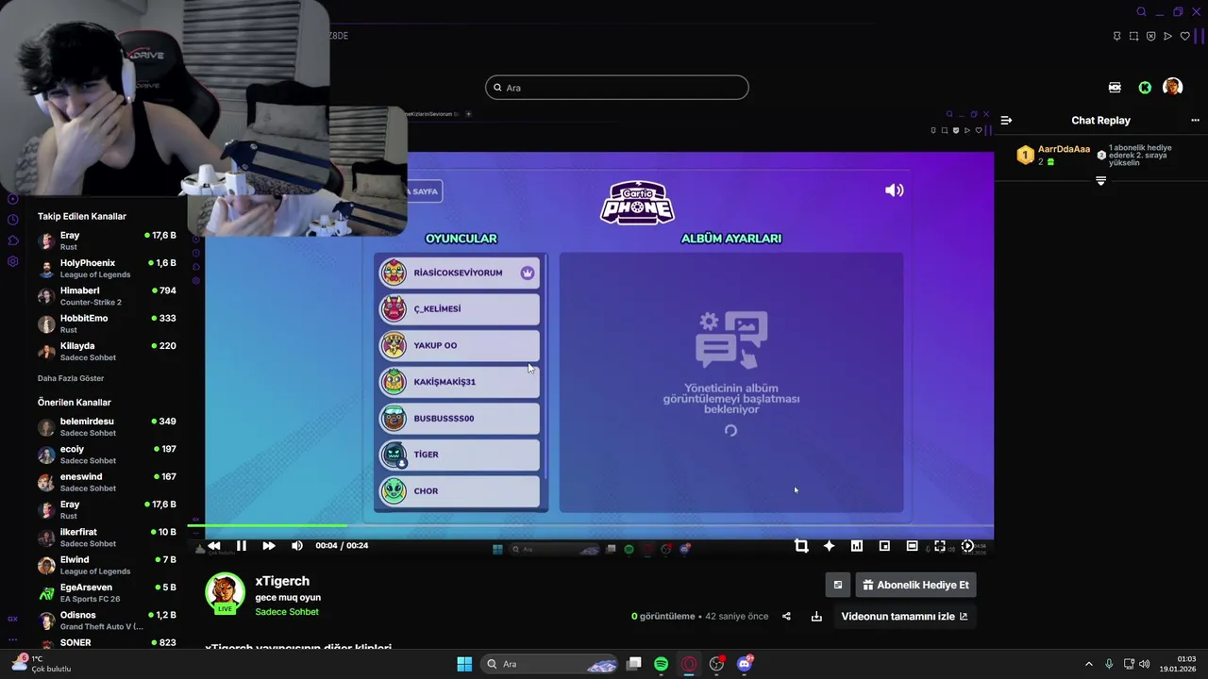This screenshot has height=679, width=1208.
Task: Open the clip crop tool icon
Action: (801, 546)
